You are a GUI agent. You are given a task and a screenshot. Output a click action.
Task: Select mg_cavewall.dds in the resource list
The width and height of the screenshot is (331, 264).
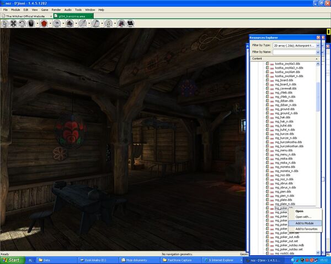pos(286,89)
